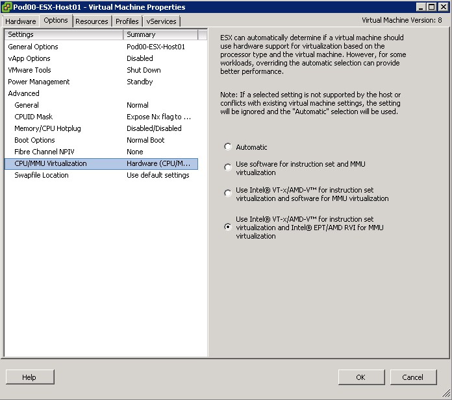Select VT-x/AMD-V with software MMU option
Image resolution: width=452 pixels, height=400 pixels.
[x=228, y=193]
